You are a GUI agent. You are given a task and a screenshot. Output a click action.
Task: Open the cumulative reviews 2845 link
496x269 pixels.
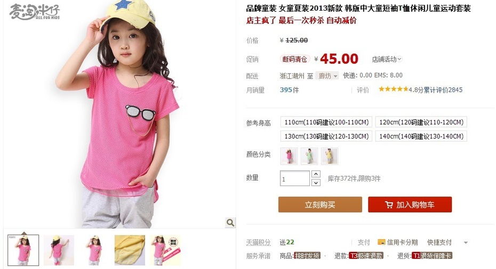pos(443,90)
